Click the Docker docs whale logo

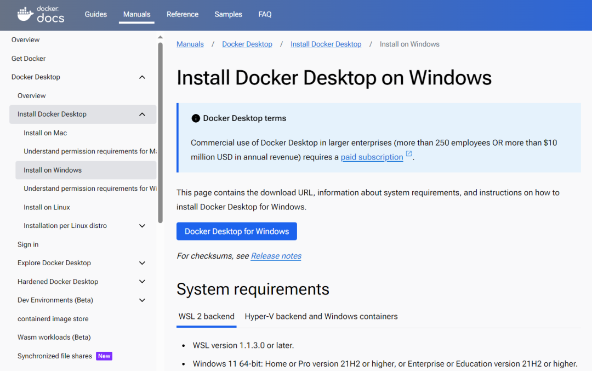tap(41, 14)
